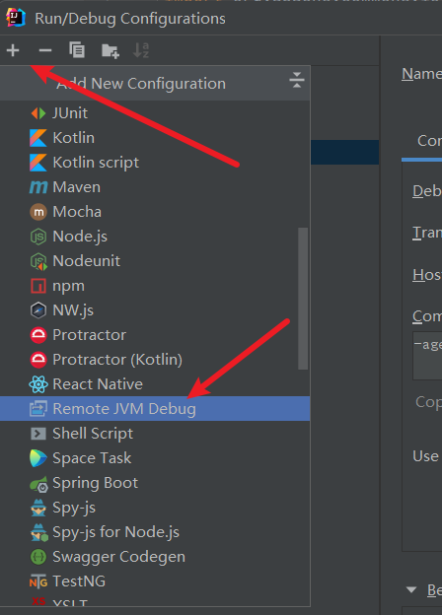Click the Create New Folder toolbar icon
442x615 pixels.
click(110, 50)
